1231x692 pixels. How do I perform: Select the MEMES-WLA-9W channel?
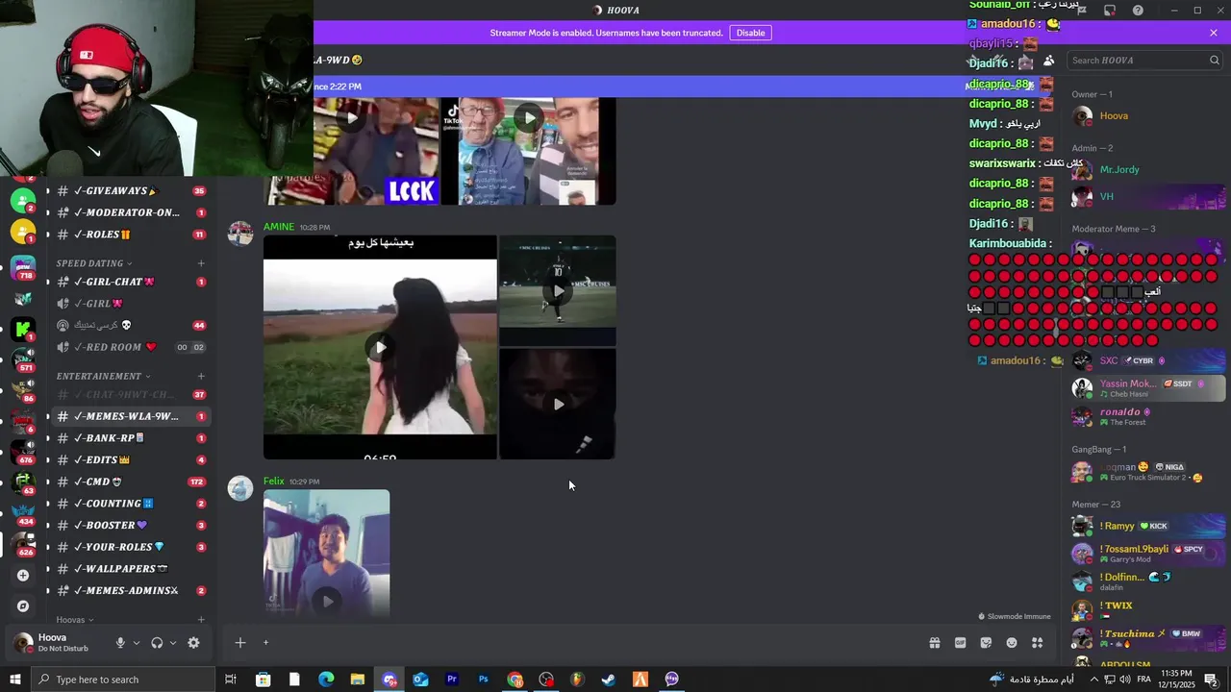pyautogui.click(x=131, y=416)
